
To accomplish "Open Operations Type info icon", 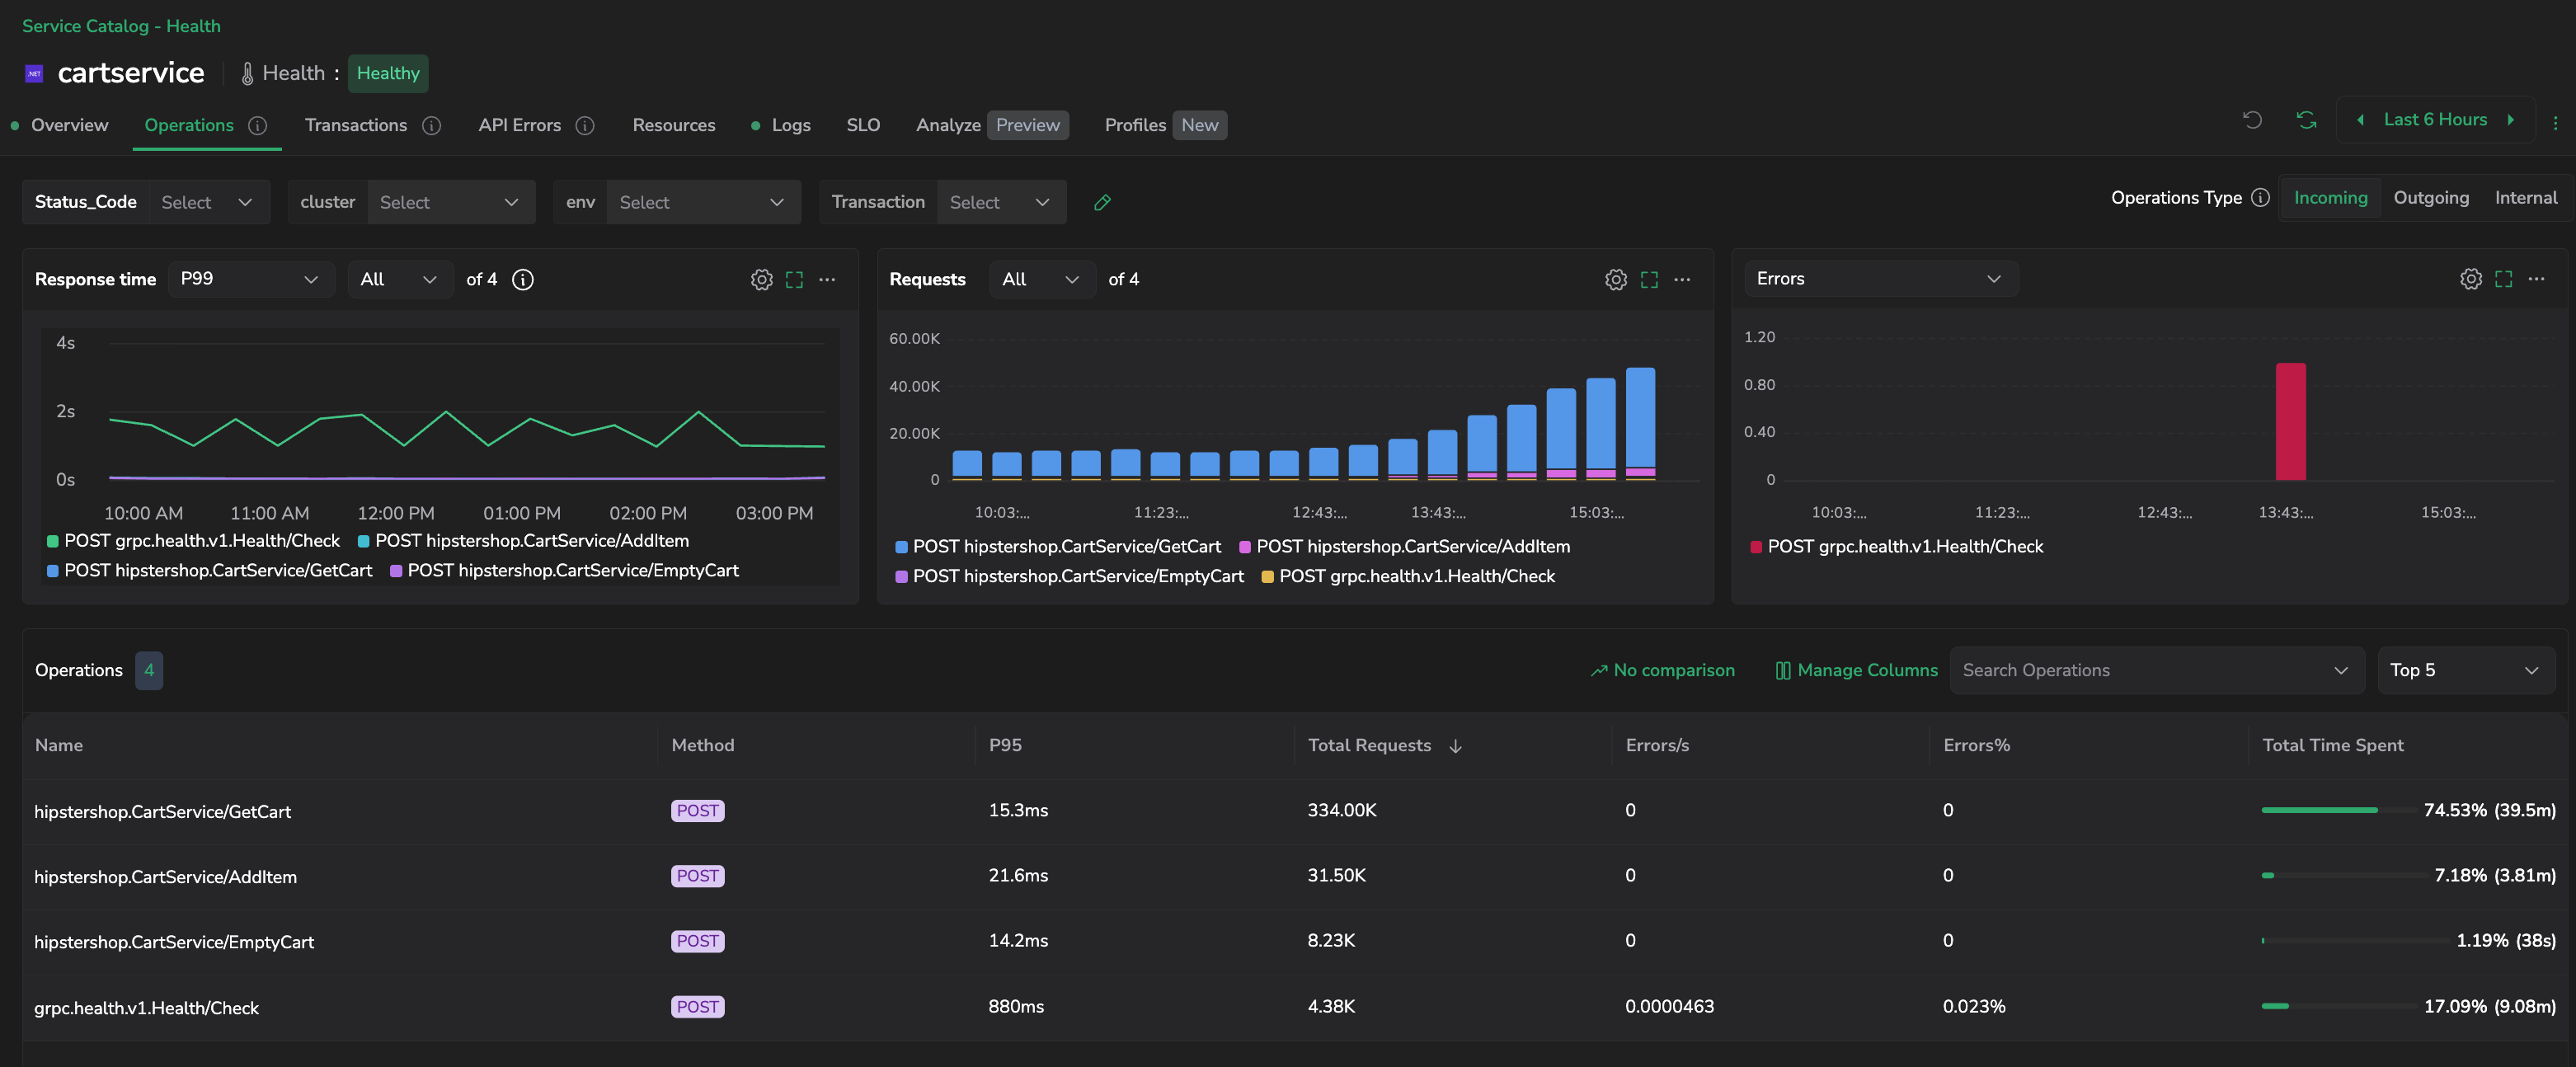I will 2260,197.
